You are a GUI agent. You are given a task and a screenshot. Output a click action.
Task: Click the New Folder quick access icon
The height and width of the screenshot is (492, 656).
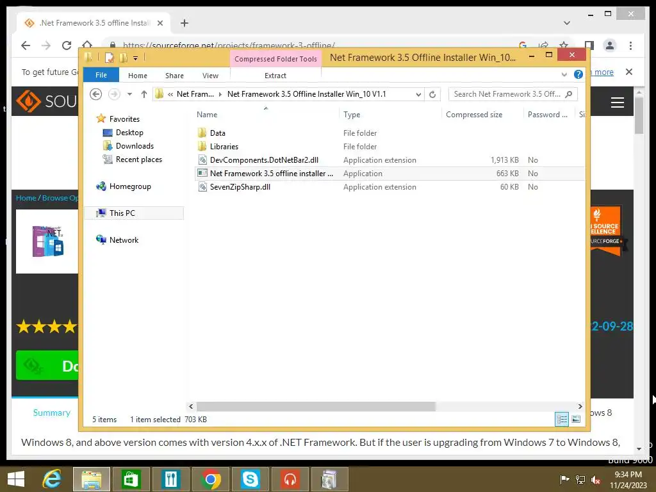124,58
